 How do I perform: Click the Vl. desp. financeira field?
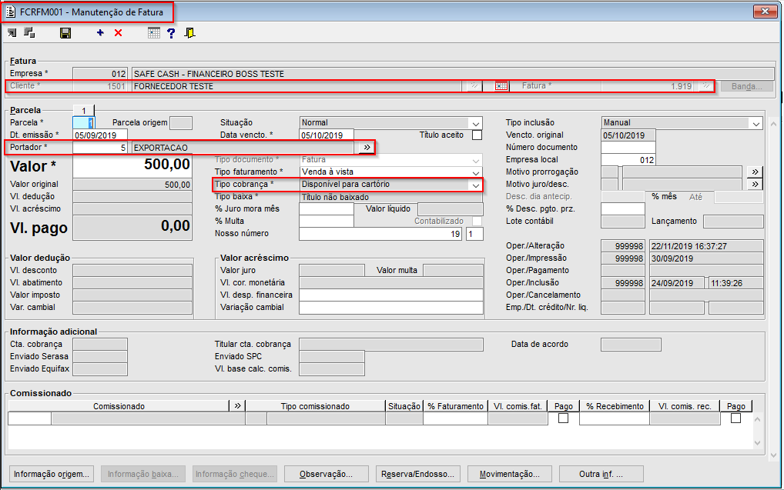(391, 295)
